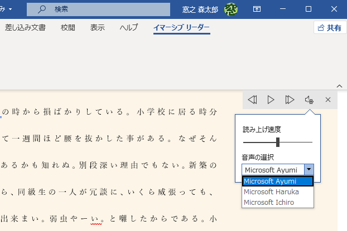Close the read aloud toolbar

pos(328,100)
